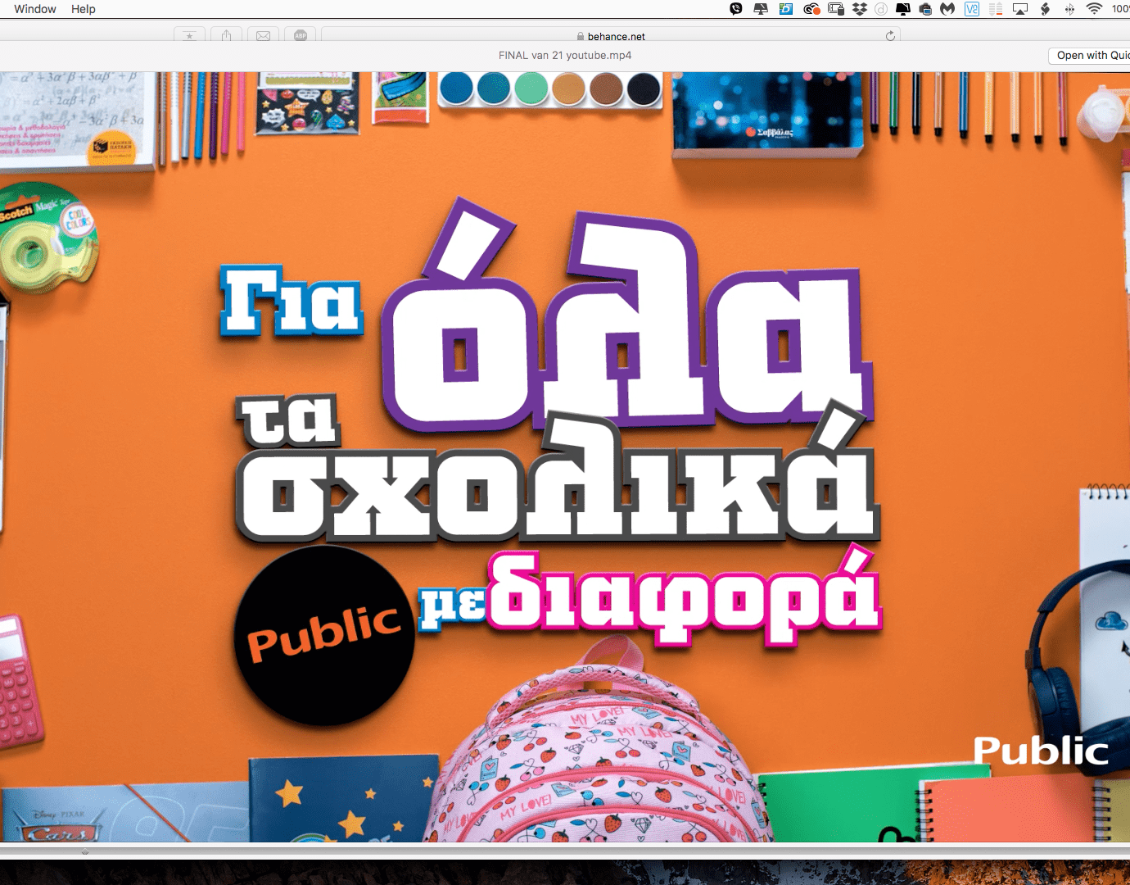Click the Creative Cloud status icon
The width and height of the screenshot is (1130, 885).
[x=811, y=9]
